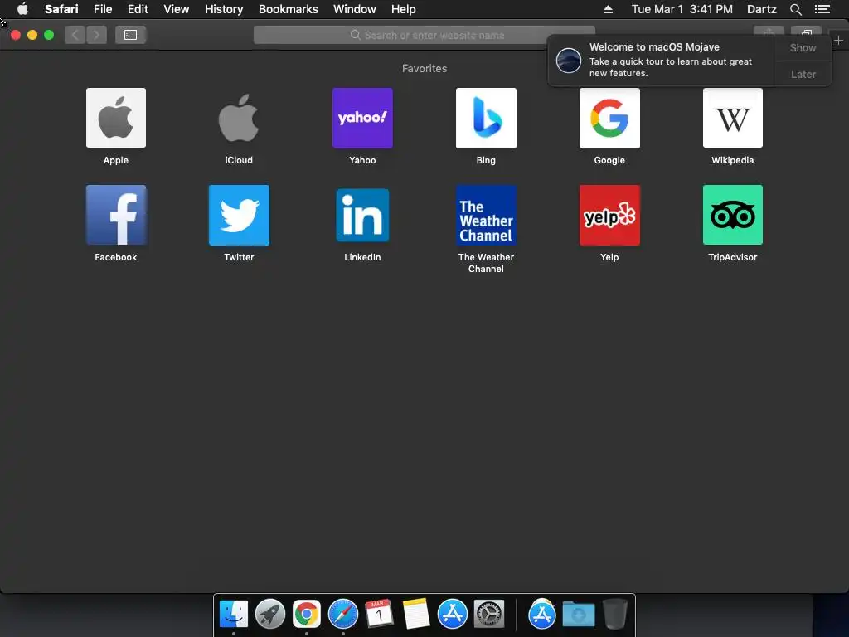Click Later on the Mojave notification
Viewport: 849px width, 637px height.
[803, 74]
